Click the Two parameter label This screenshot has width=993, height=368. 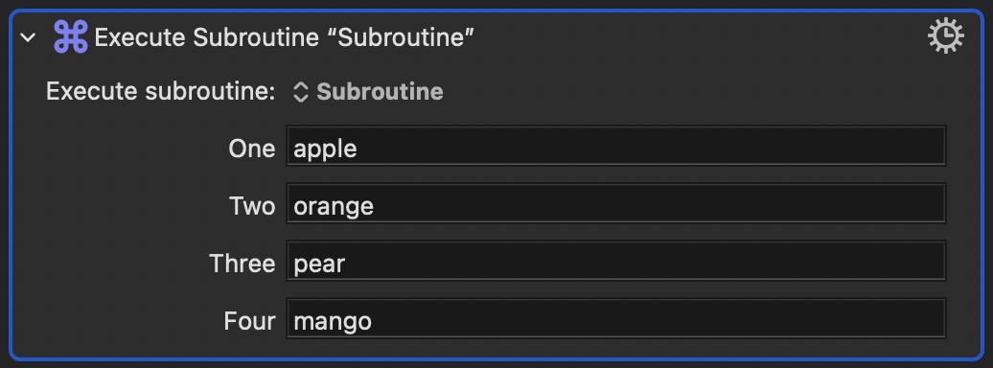click(253, 206)
